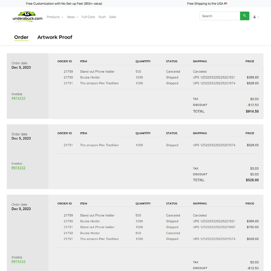Click the STATUS column header in second order

[x=172, y=133]
